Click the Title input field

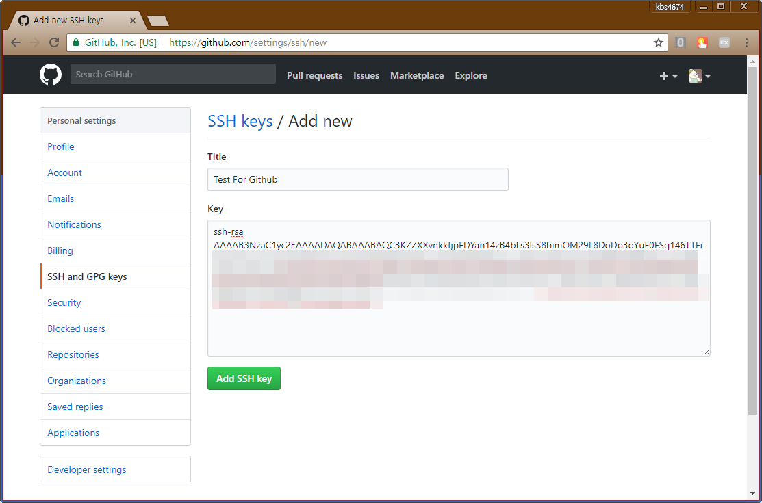(x=357, y=179)
